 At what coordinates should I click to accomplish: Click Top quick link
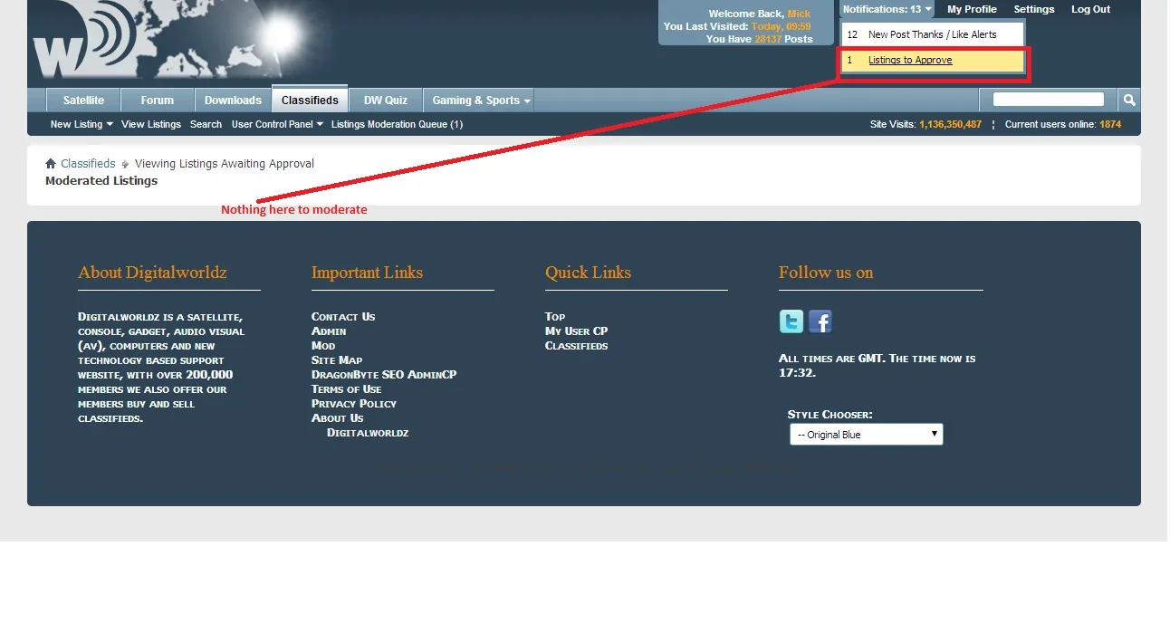(x=555, y=316)
